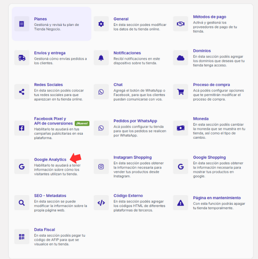Click text 'Activá y gestioná los proveedores'
258x259 pixels.
tap(210, 25)
